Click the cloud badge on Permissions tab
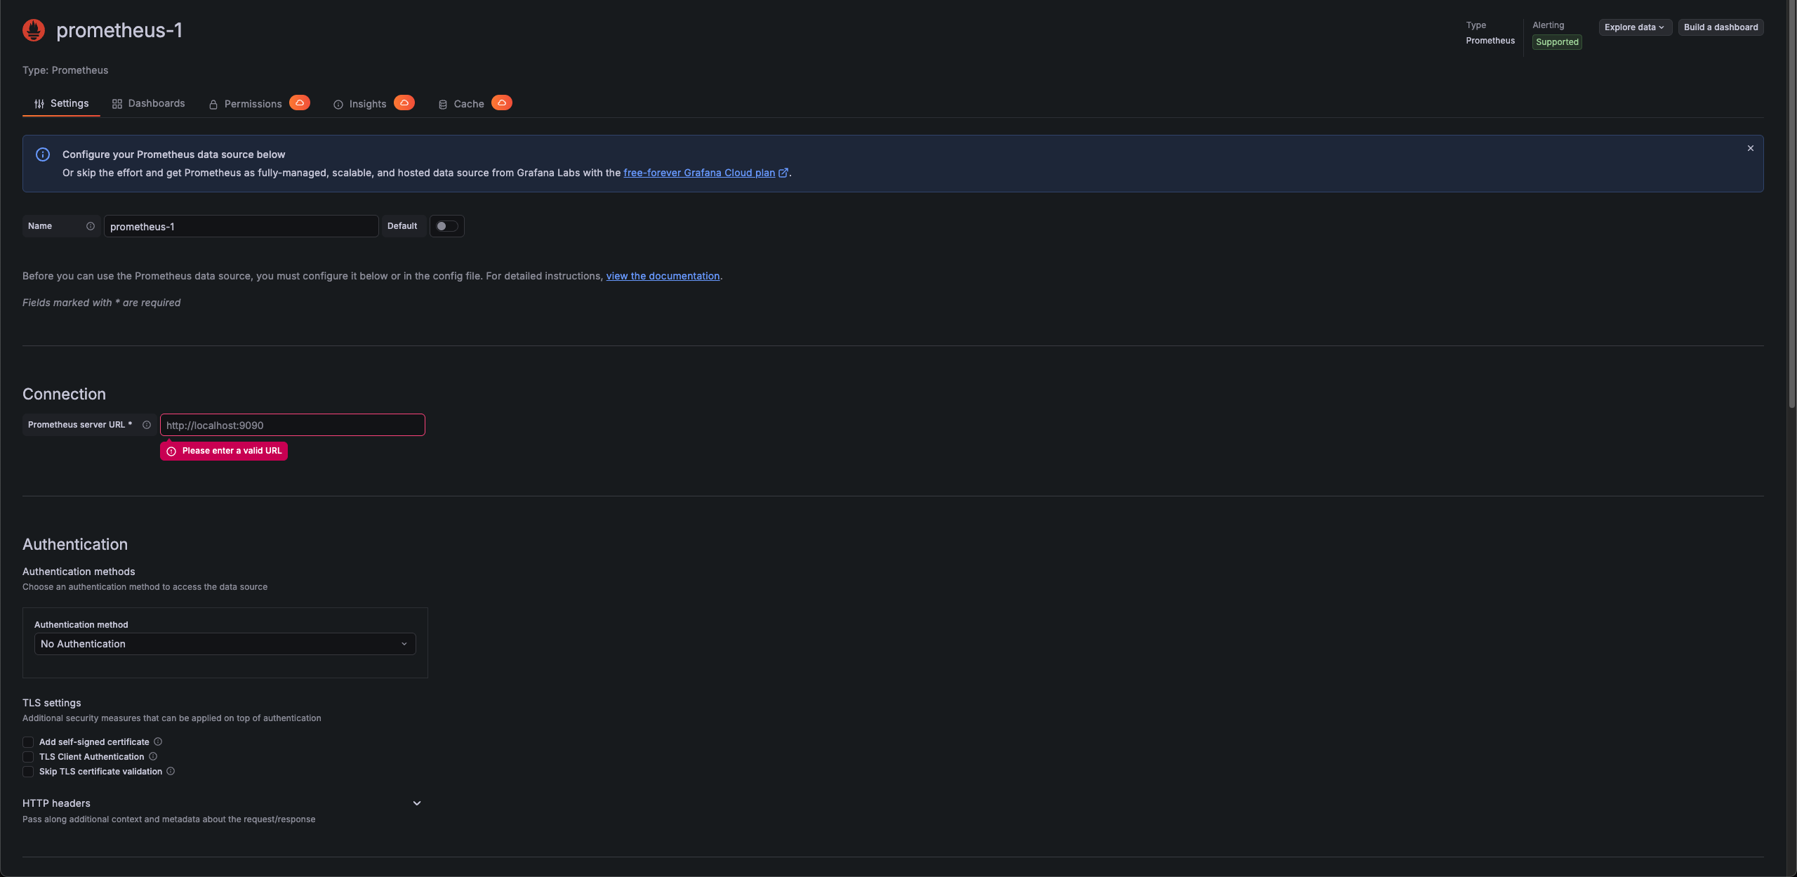 [x=300, y=103]
